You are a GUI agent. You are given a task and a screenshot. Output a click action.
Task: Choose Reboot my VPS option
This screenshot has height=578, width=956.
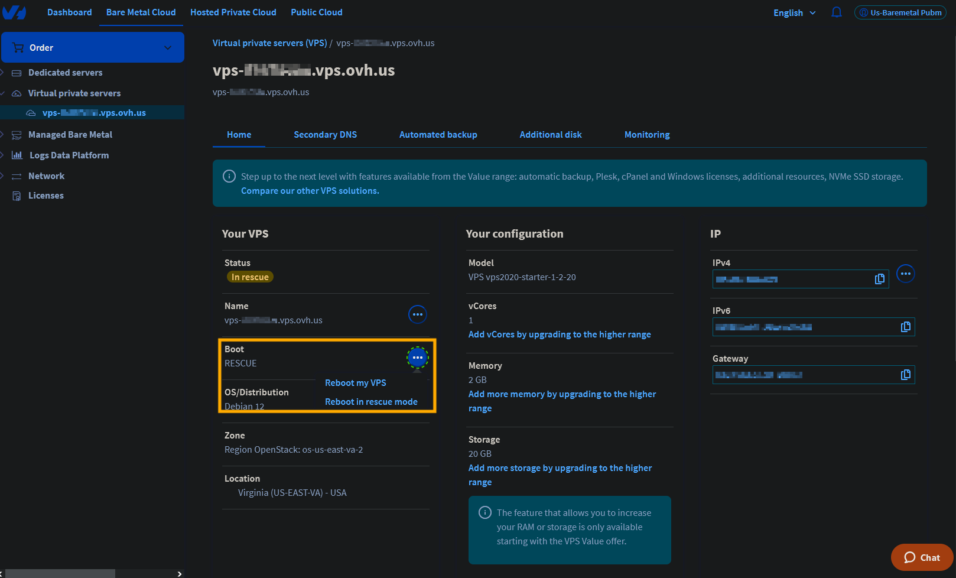point(356,383)
